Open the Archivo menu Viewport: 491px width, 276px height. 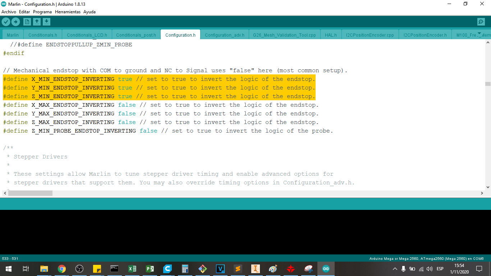(x=9, y=12)
